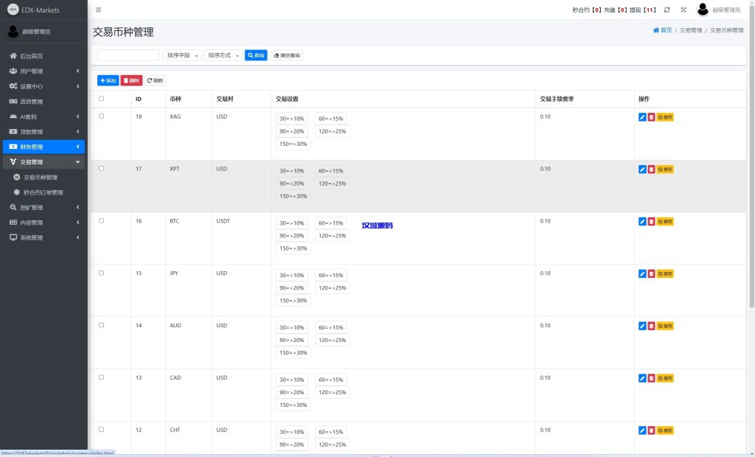755x457 pixels.
Task: Open the refresh icon in the top header
Action: (x=668, y=10)
